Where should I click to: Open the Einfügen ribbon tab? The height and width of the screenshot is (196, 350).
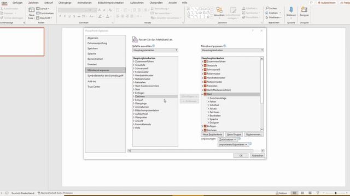[x=17, y=3]
